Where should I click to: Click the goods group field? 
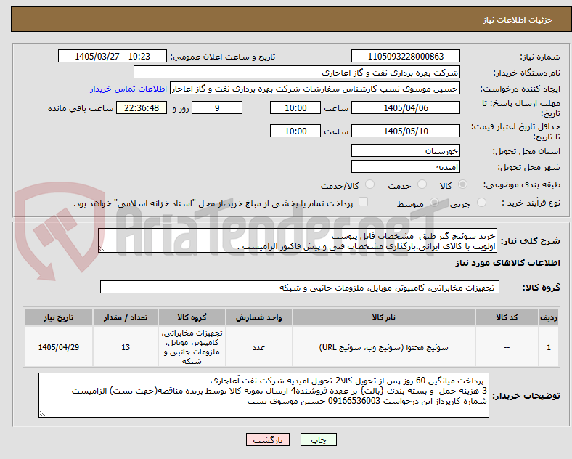(x=300, y=287)
